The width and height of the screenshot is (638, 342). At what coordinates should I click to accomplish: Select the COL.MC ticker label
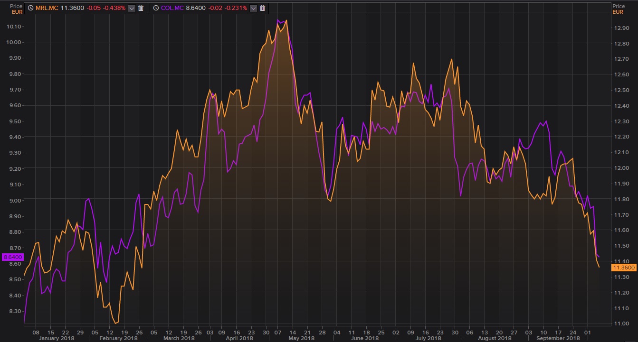coord(171,8)
